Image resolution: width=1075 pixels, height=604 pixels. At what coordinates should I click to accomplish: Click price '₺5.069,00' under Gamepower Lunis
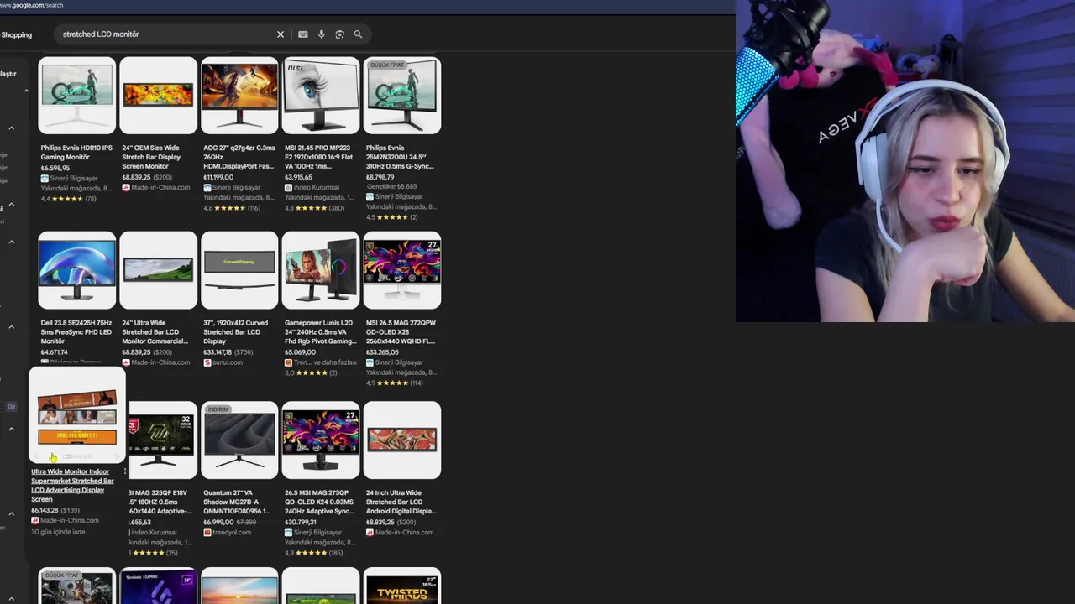click(300, 352)
